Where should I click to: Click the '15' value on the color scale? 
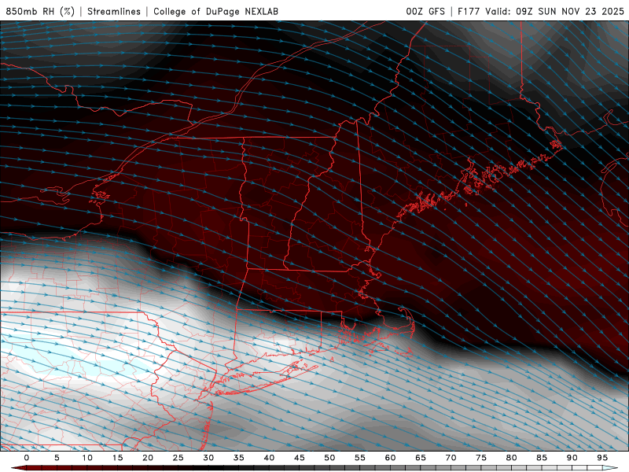pos(117,458)
